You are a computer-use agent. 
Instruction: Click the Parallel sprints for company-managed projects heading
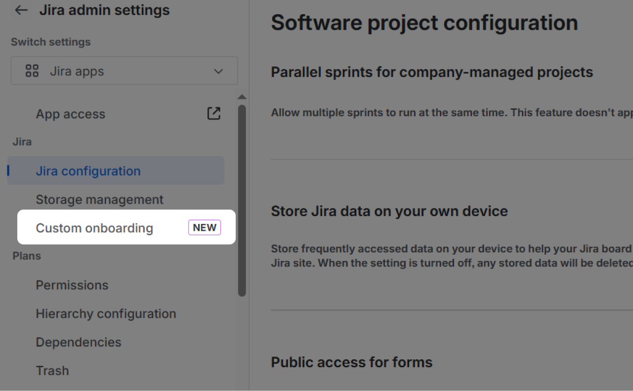coord(432,72)
